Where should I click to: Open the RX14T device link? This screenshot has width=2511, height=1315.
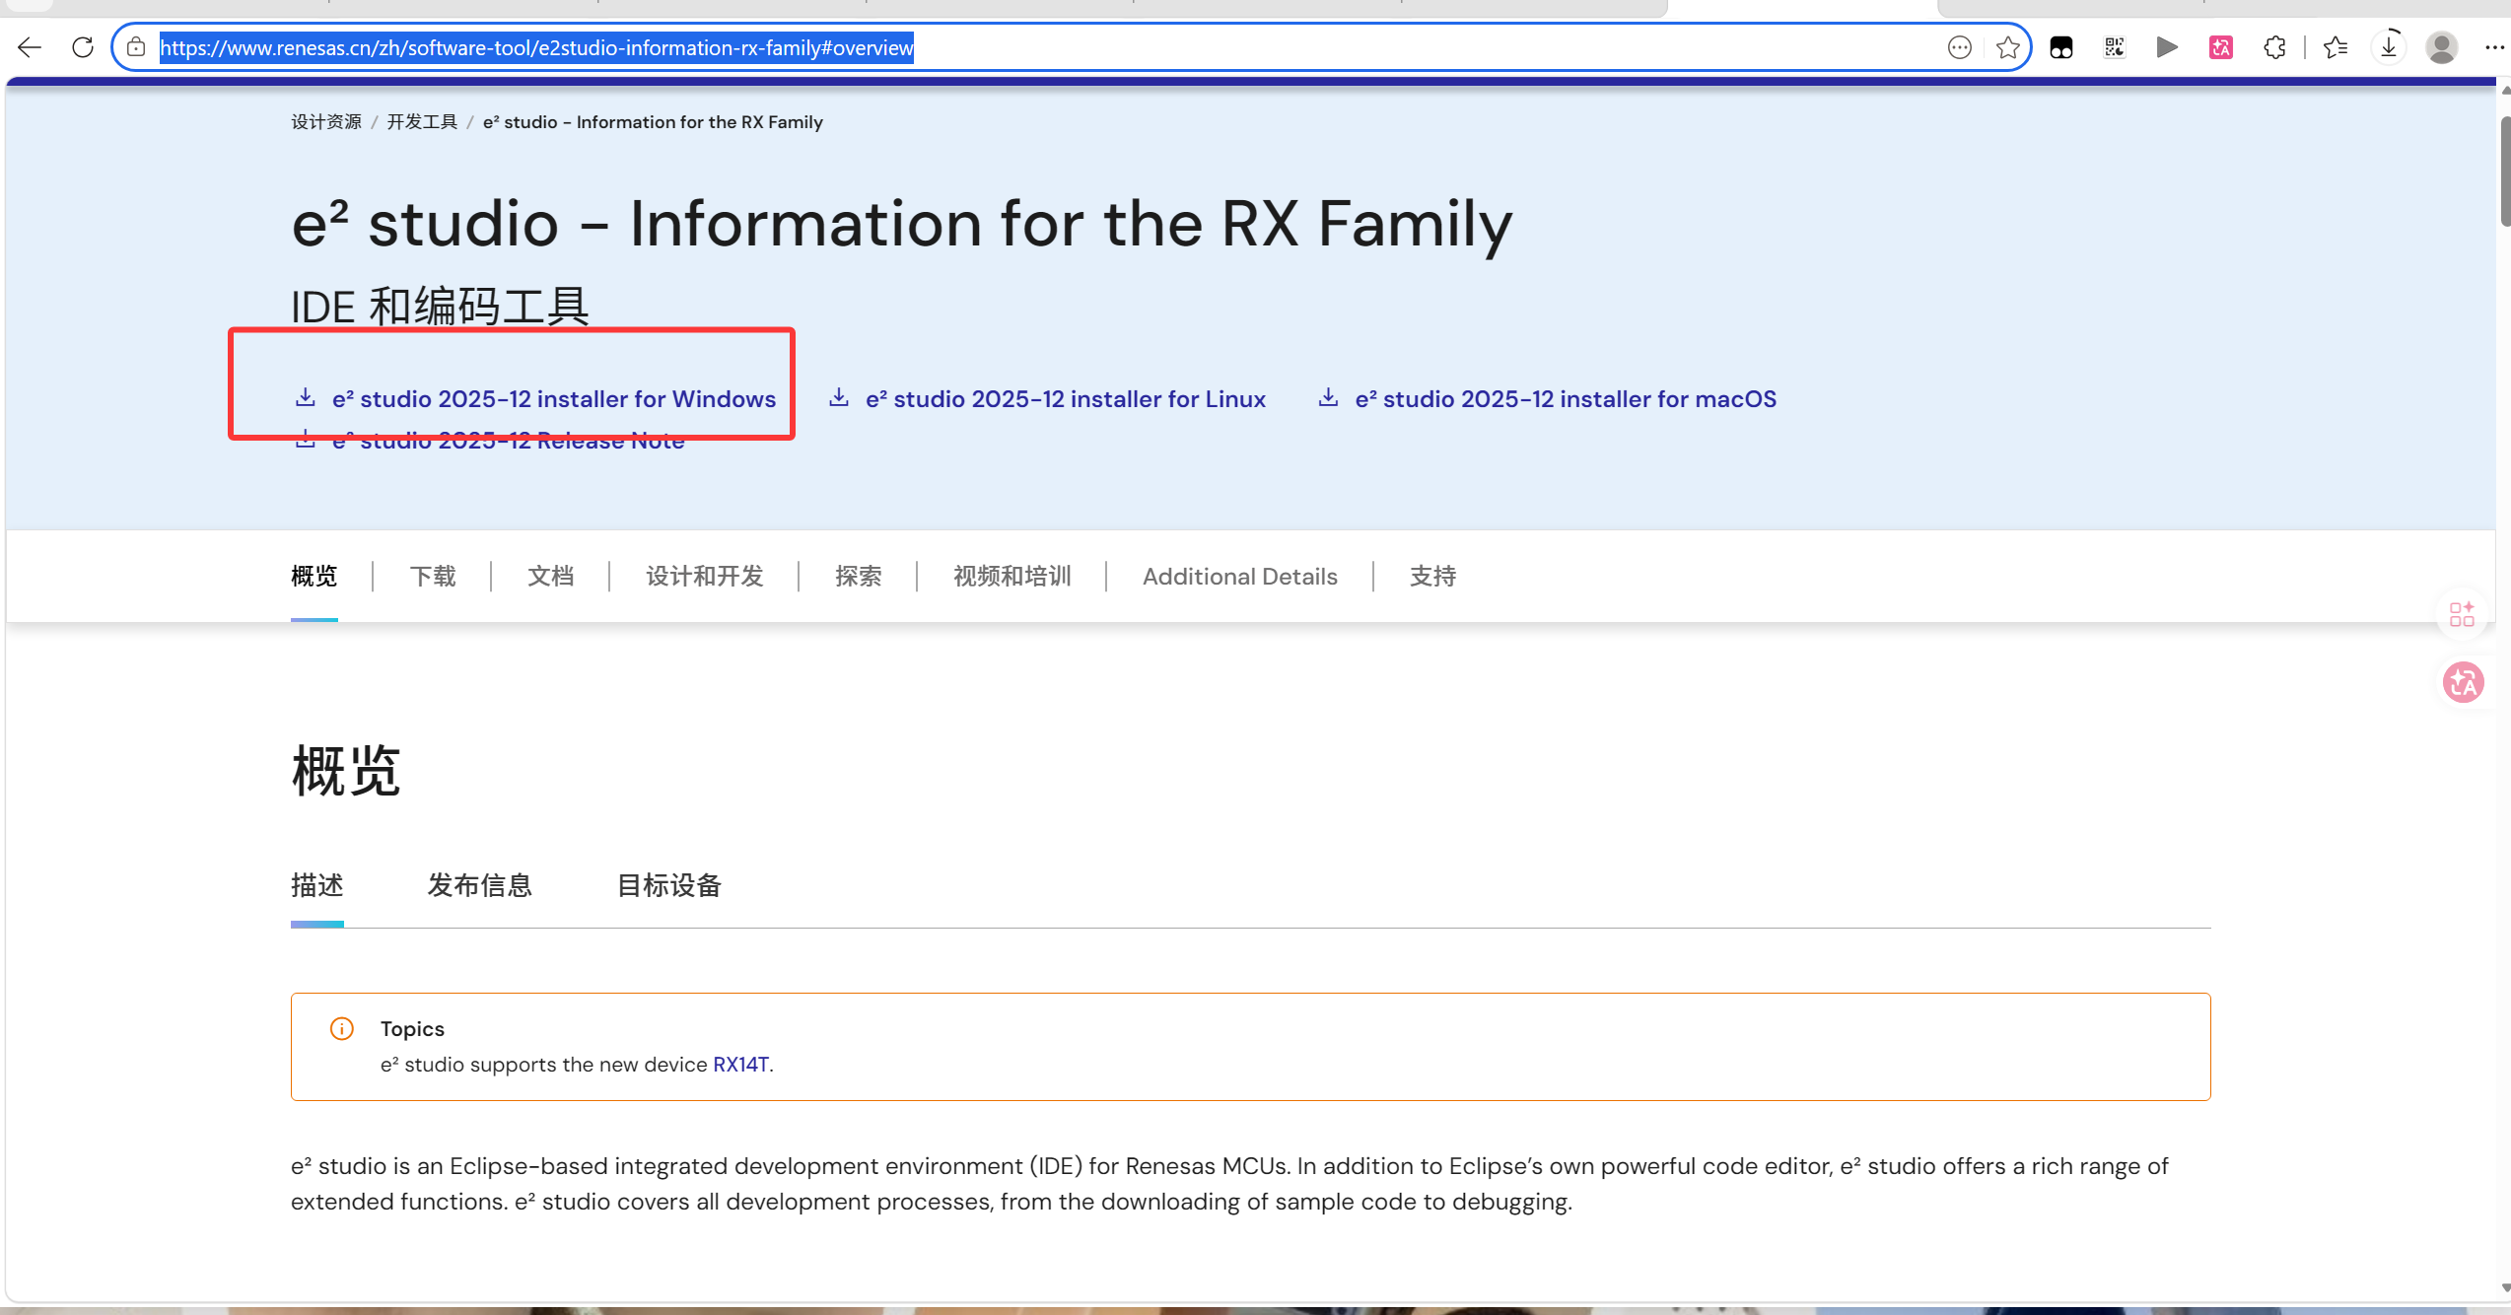[740, 1065]
